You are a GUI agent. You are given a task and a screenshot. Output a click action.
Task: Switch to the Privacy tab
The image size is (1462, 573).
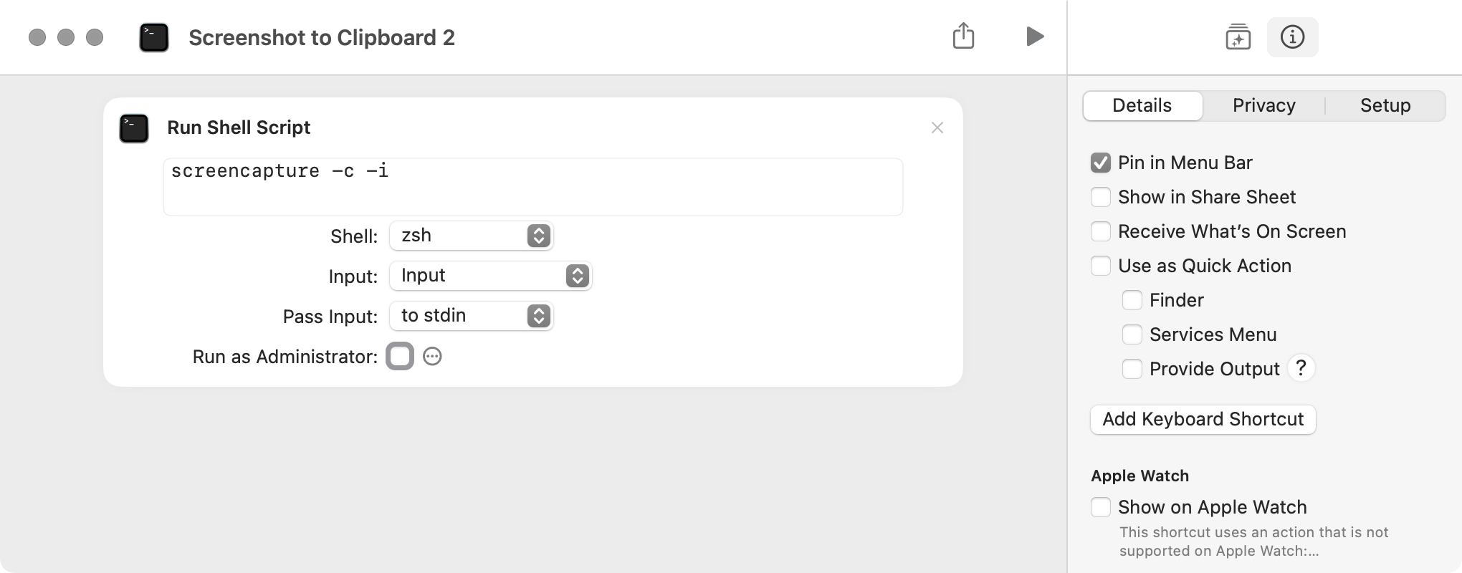(x=1263, y=105)
